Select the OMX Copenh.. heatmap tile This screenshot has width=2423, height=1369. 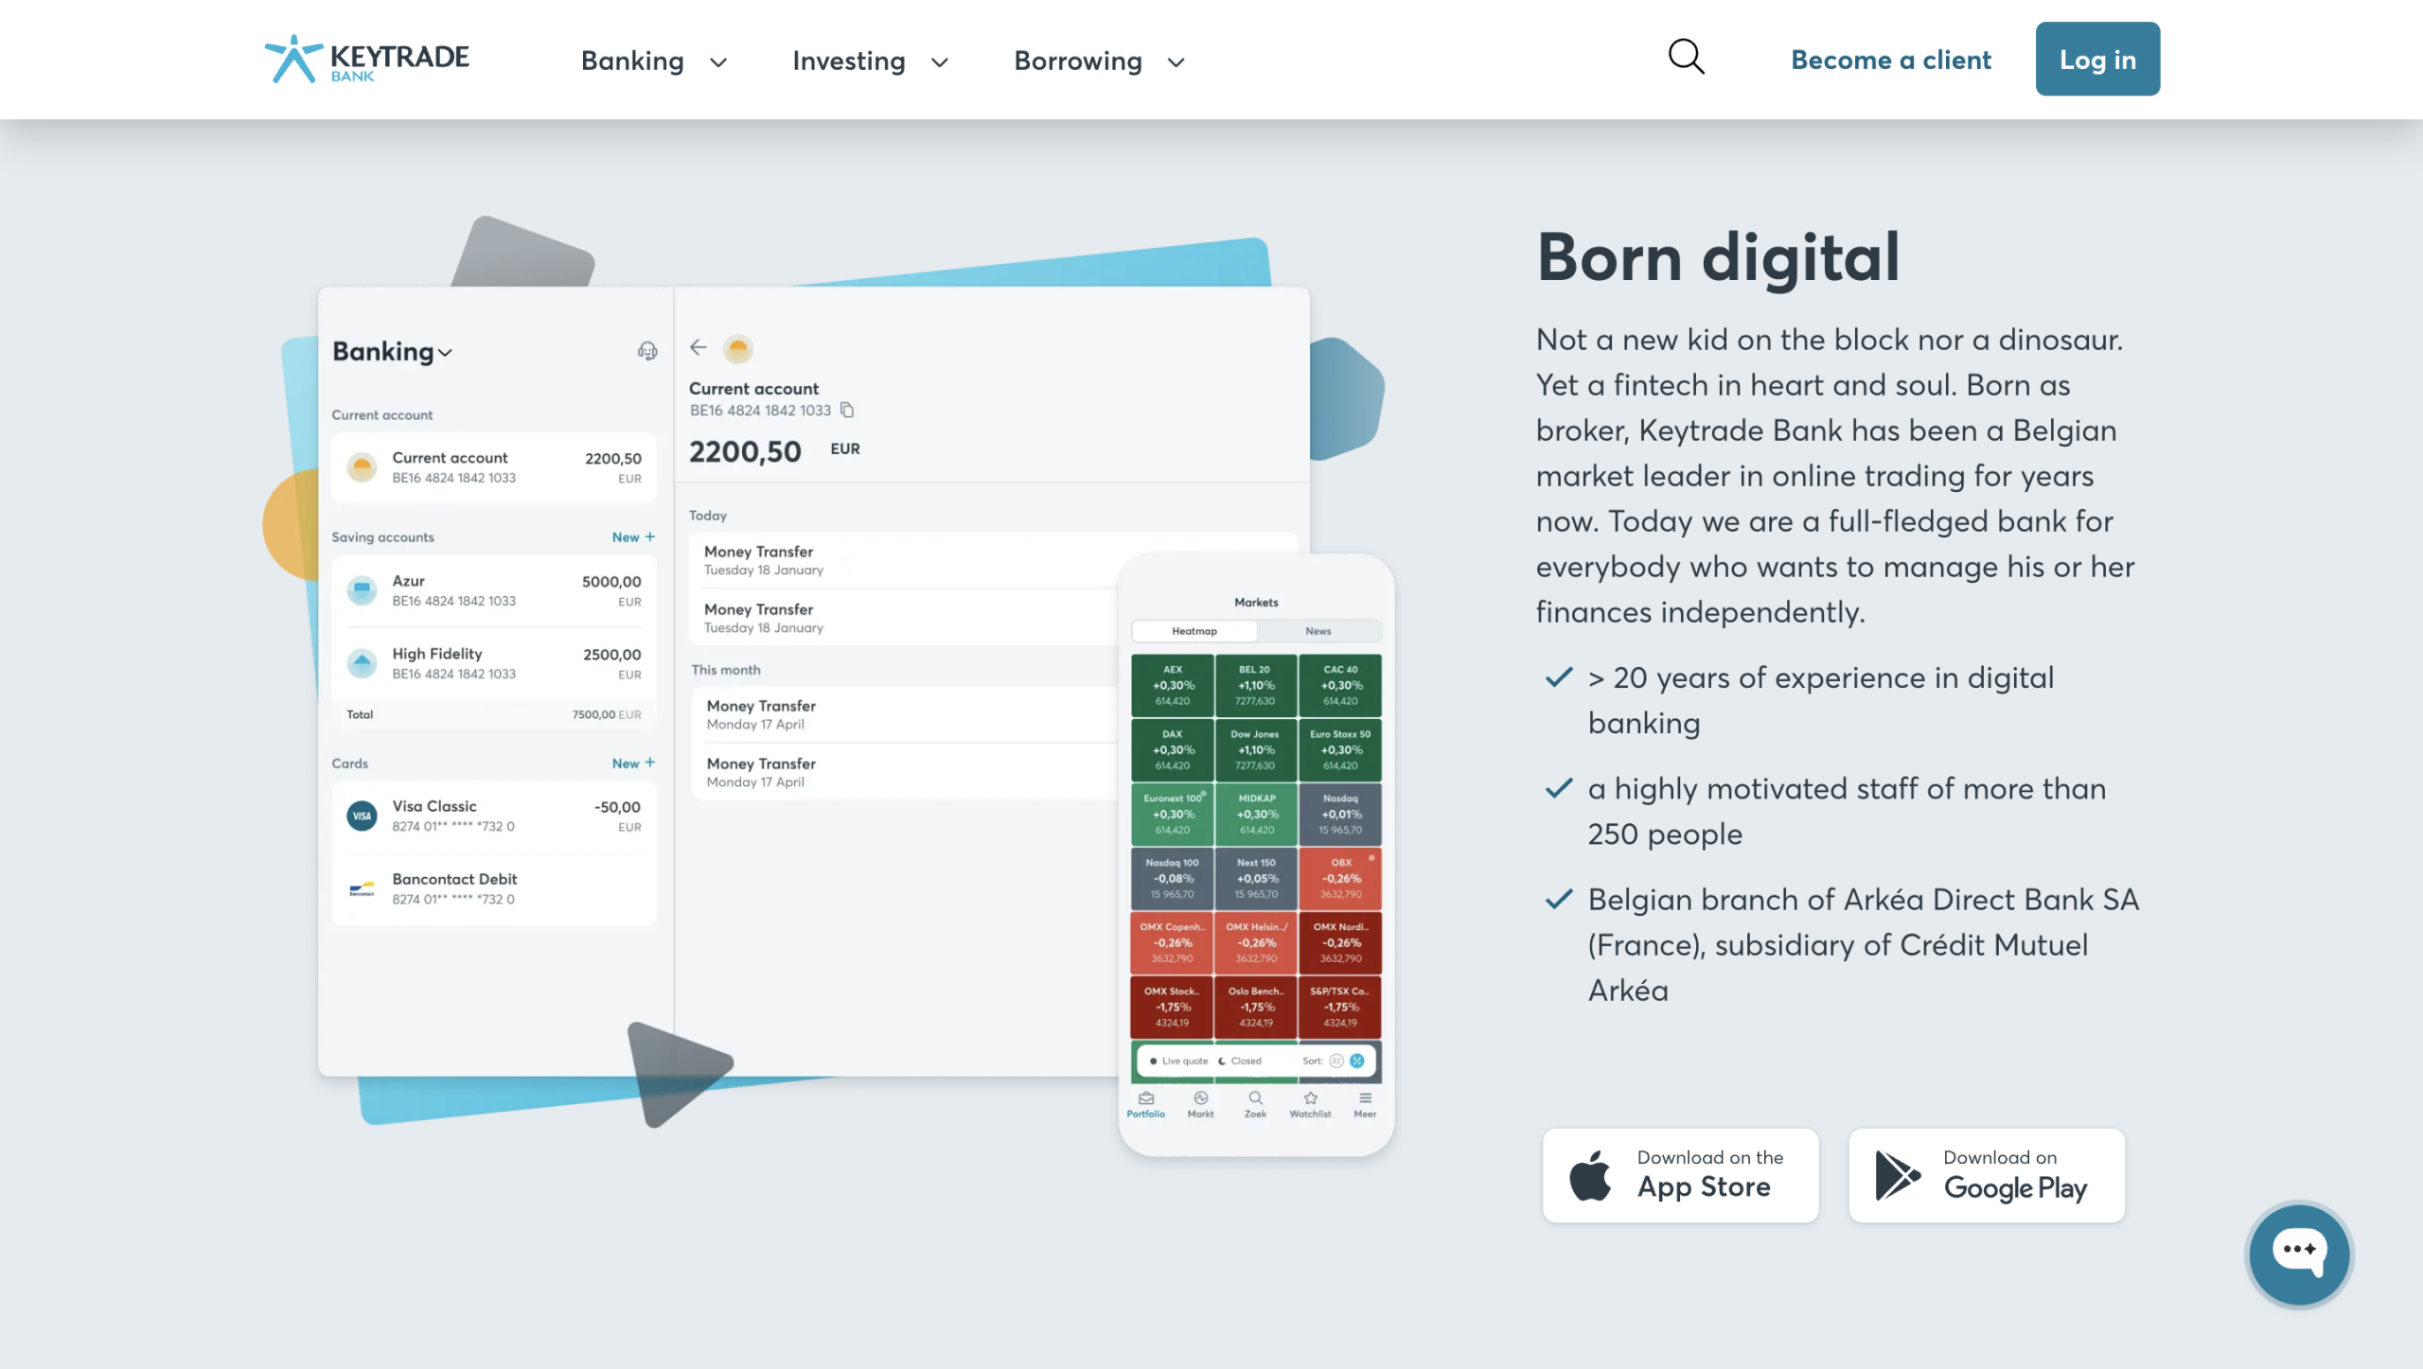click(x=1172, y=942)
